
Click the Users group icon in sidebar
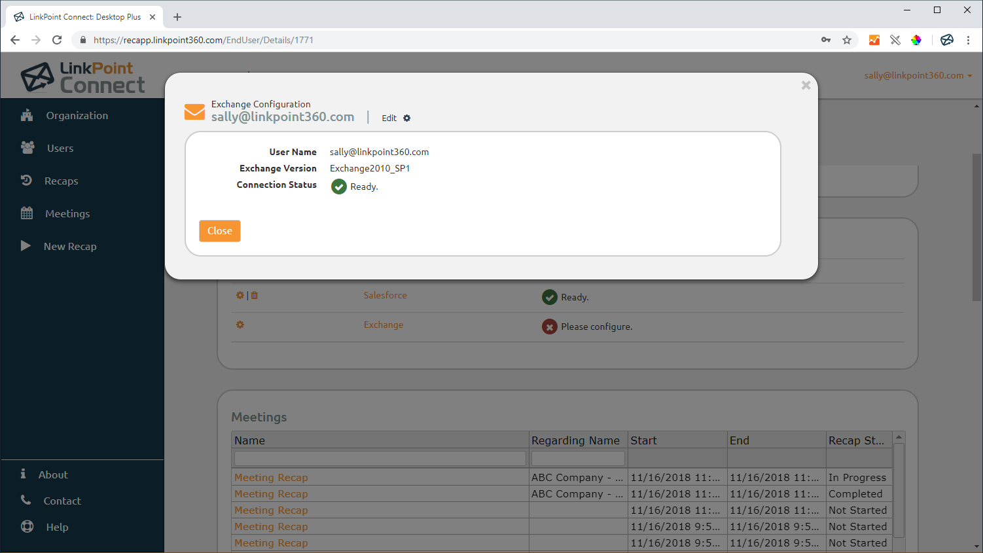click(x=27, y=148)
